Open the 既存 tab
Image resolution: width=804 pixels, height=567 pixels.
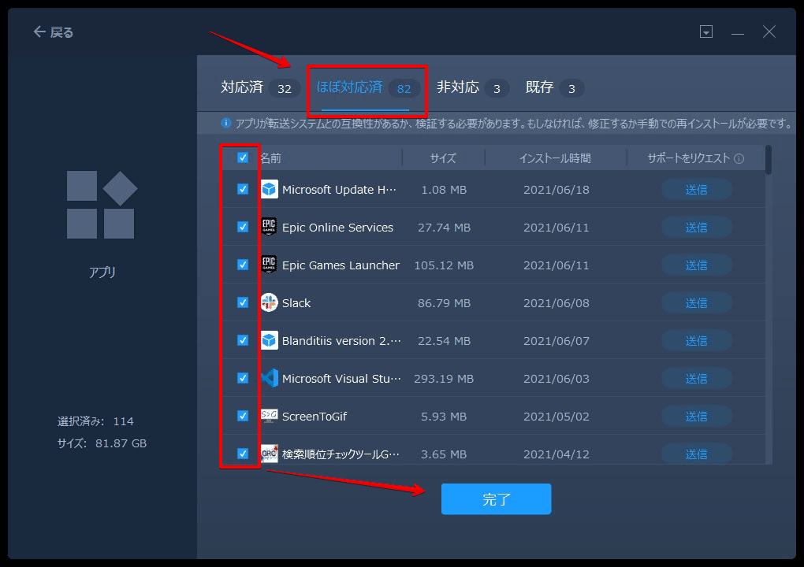click(554, 88)
